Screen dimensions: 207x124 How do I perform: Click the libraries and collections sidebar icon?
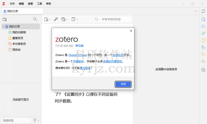click(203, 47)
